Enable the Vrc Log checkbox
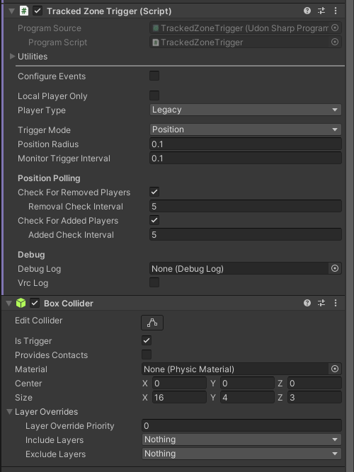 pos(154,282)
